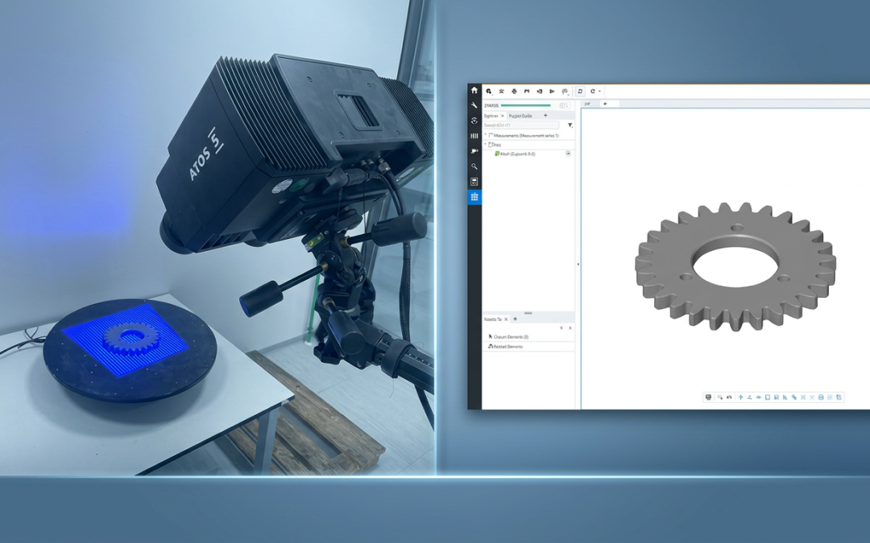The height and width of the screenshot is (543, 870).
Task: Add a new view tab with the plus
Action: tap(605, 104)
